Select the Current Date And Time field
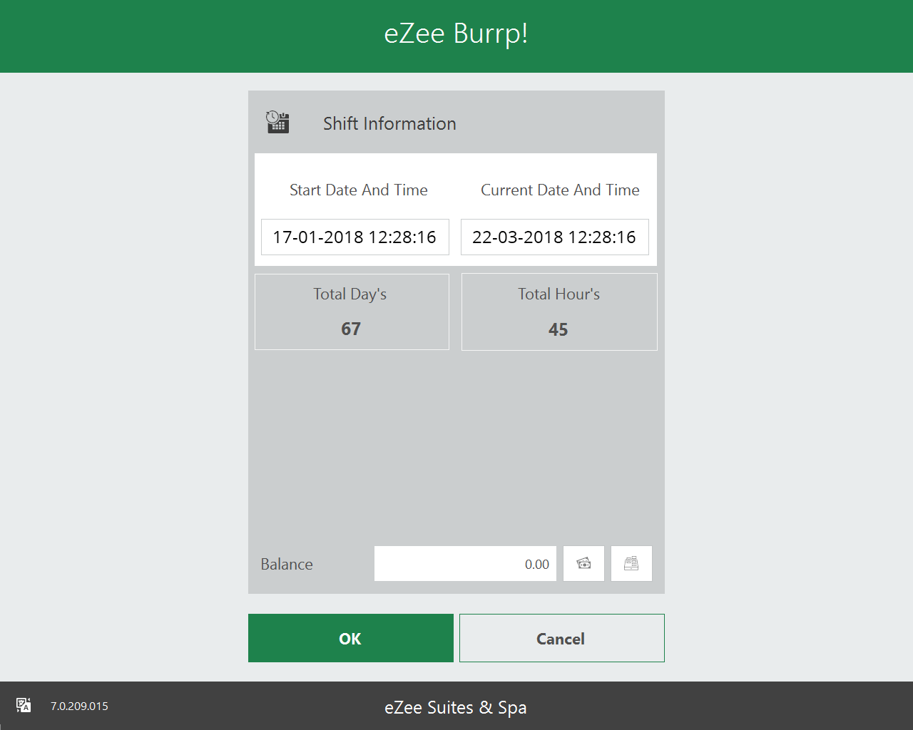The height and width of the screenshot is (730, 913). click(554, 237)
